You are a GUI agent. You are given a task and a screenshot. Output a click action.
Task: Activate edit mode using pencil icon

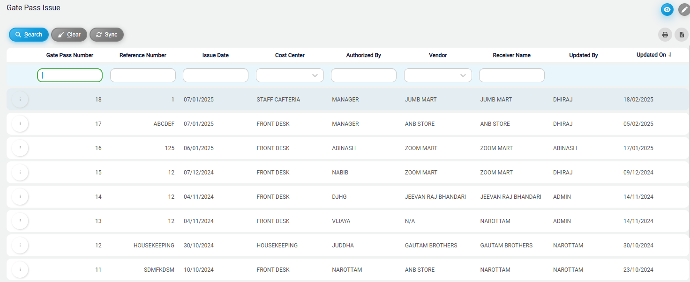(x=684, y=9)
